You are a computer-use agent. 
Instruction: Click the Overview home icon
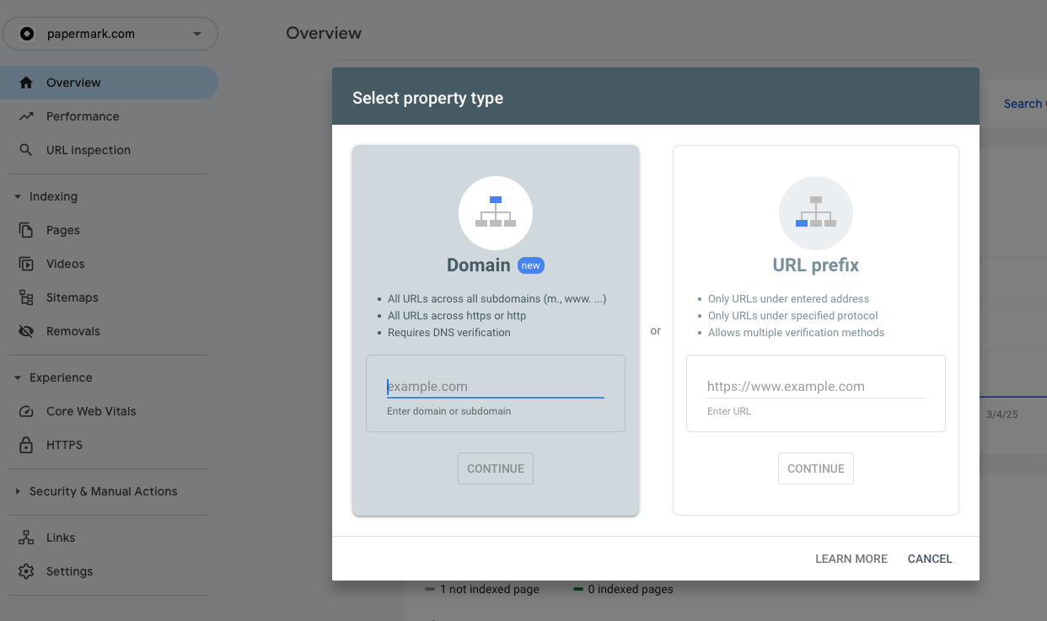26,83
